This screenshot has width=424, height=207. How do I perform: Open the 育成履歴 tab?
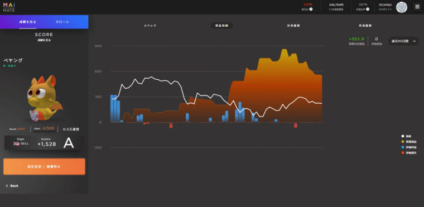365,26
